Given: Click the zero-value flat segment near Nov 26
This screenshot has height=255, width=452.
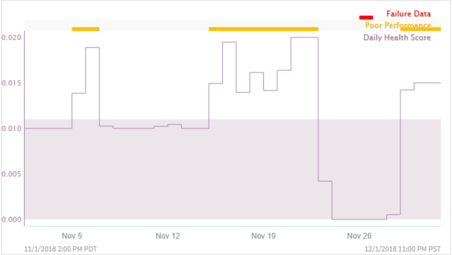Looking at the screenshot, I should [x=359, y=219].
